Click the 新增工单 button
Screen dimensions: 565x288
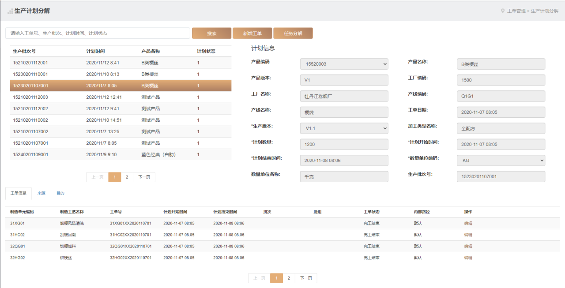click(x=252, y=33)
